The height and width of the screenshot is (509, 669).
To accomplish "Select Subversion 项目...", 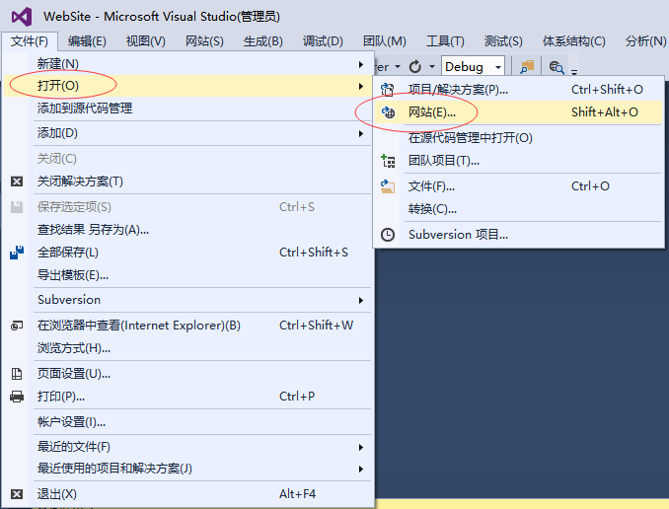I will coord(518,235).
